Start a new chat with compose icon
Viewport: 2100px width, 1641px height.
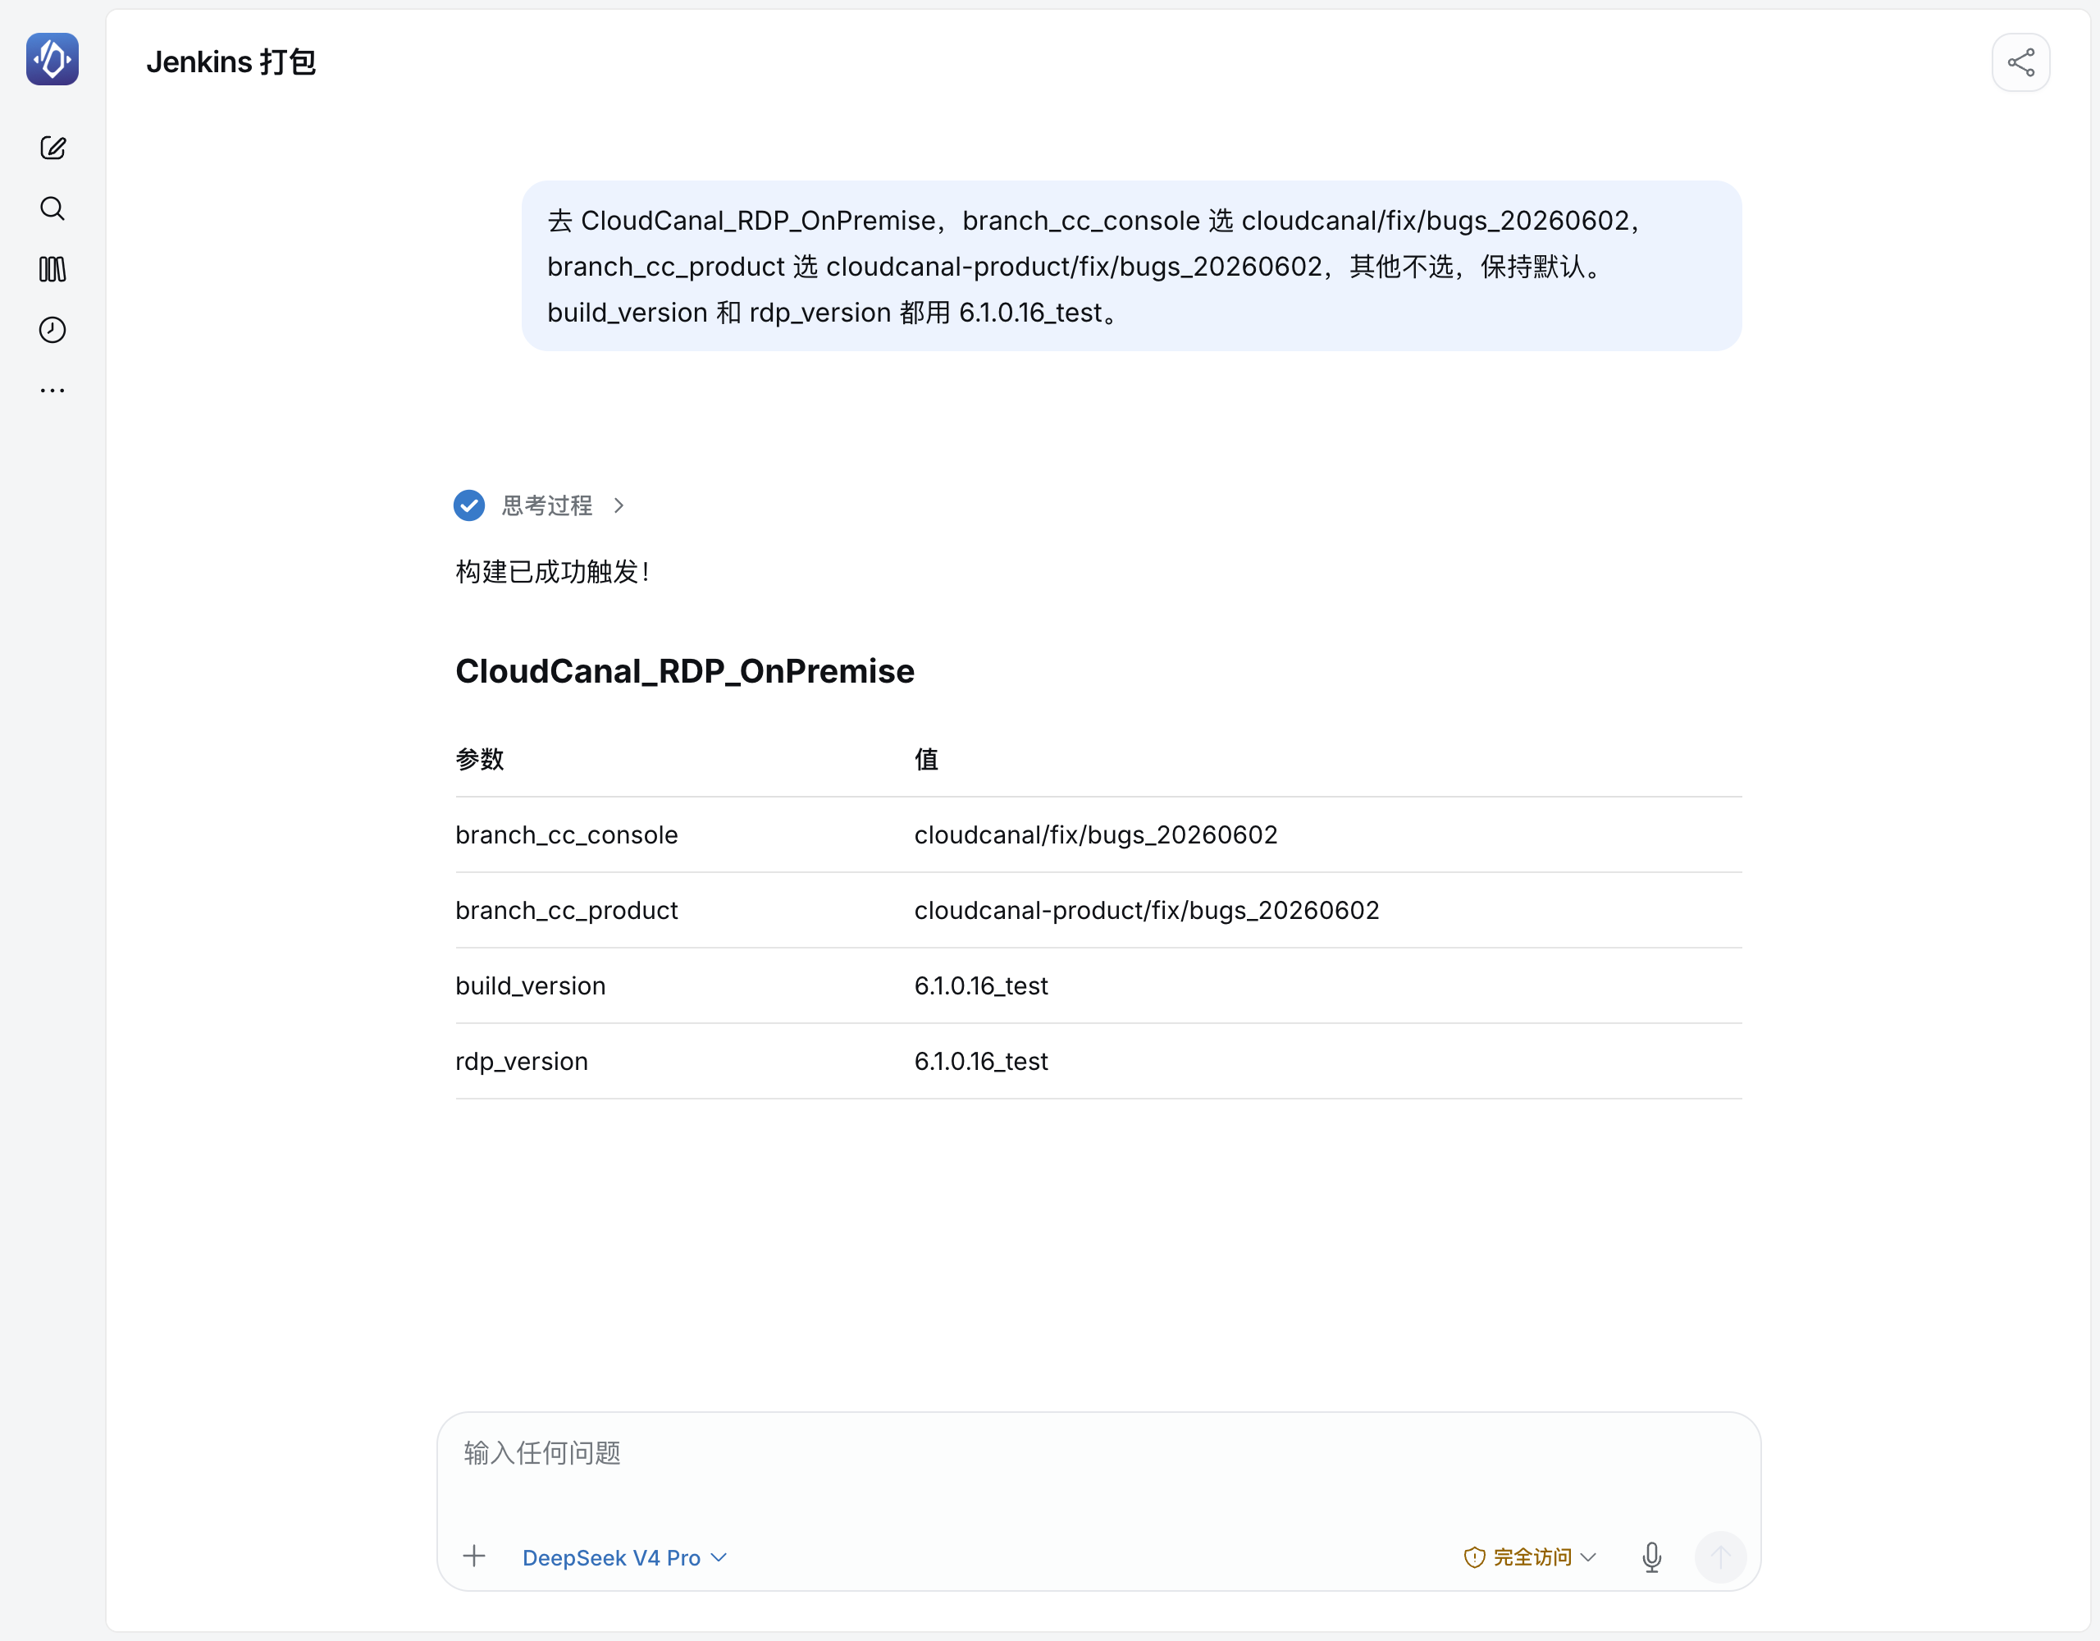click(x=52, y=149)
